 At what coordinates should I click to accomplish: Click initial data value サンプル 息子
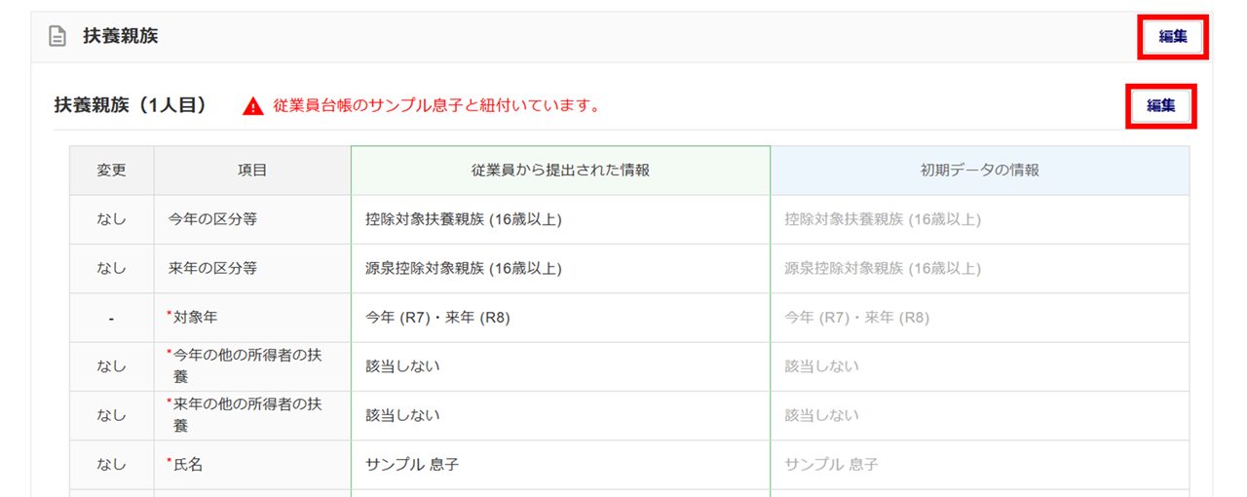pyautogui.click(x=831, y=465)
